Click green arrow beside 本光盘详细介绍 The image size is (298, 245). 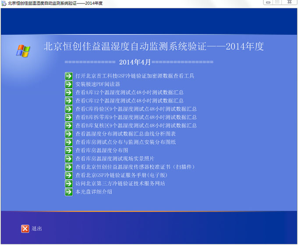tap(69, 192)
